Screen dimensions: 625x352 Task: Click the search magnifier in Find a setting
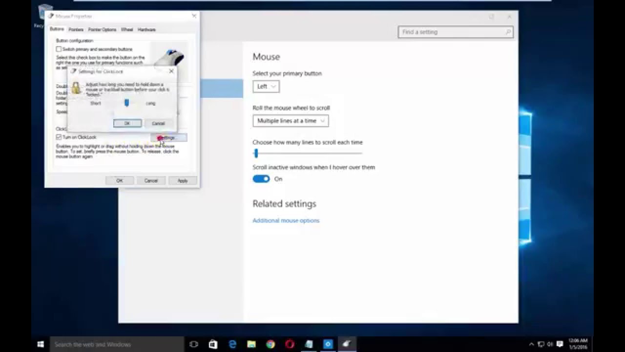click(x=508, y=32)
